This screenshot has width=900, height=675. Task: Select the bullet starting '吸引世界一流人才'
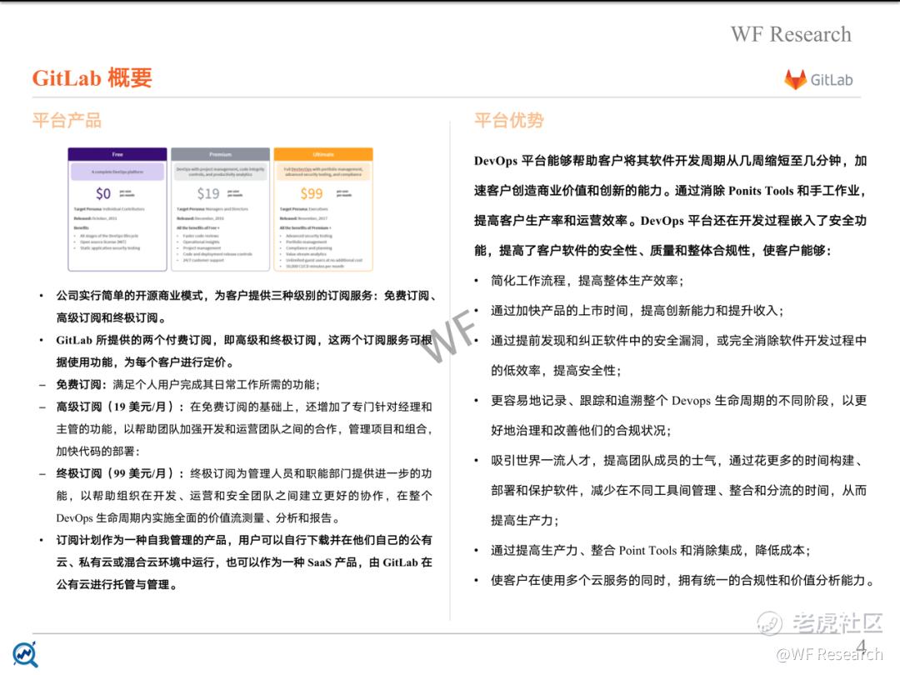pos(677,461)
